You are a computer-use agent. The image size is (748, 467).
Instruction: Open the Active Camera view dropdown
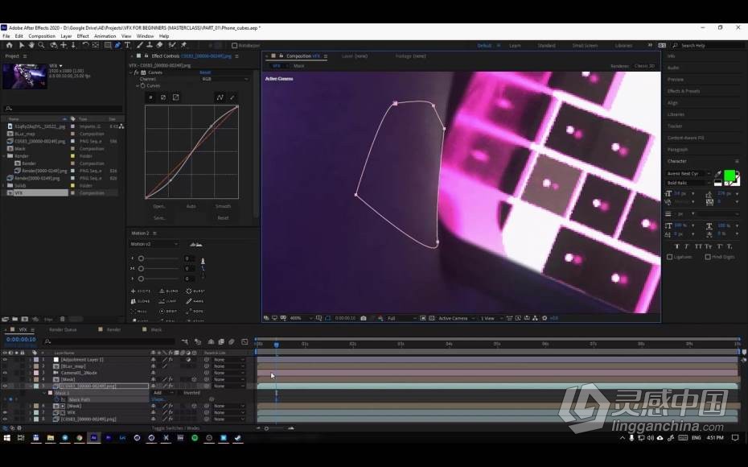pyautogui.click(x=457, y=318)
